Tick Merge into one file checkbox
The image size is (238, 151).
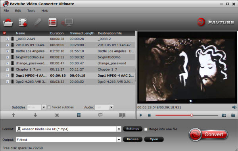[x=146, y=129]
